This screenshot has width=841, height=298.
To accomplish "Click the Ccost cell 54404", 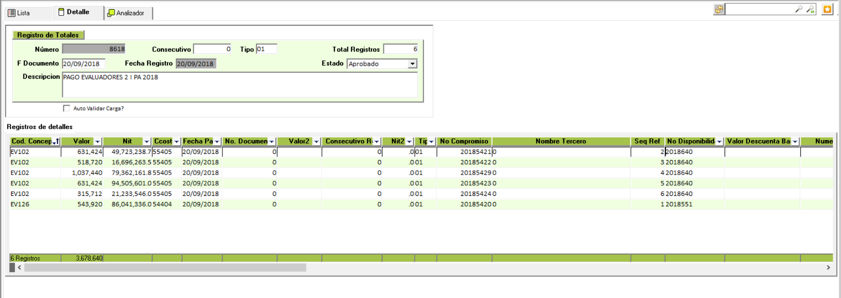I will (x=167, y=204).
